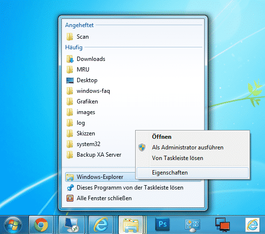Open Remote Desktop Connection taskbar icon
Image resolution: width=265 pixels, height=234 pixels.
tap(71, 225)
